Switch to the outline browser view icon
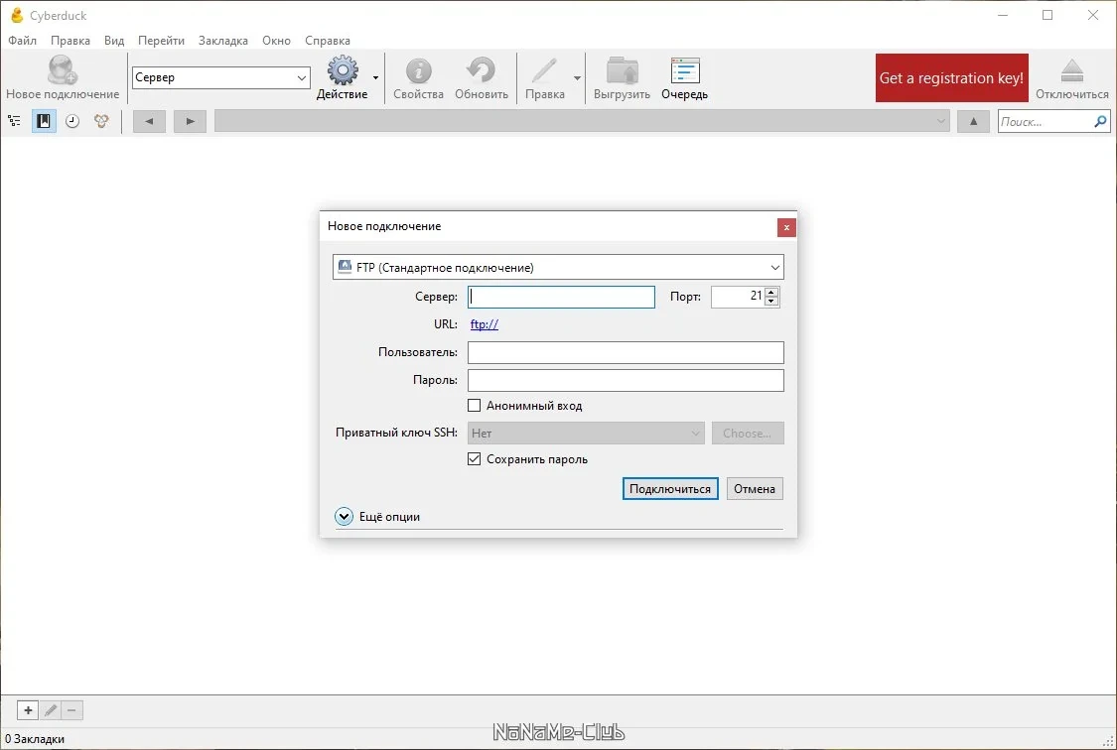The image size is (1117, 750). click(x=14, y=121)
